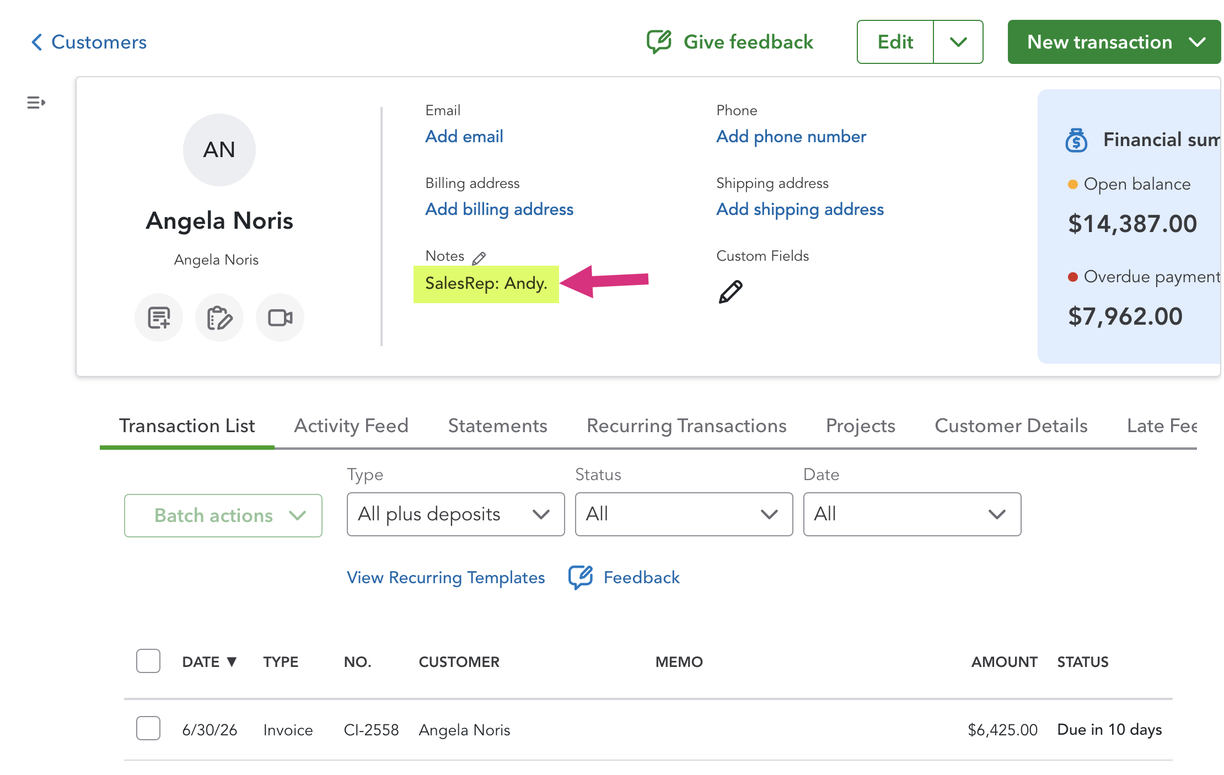
Task: Click the sidebar menu expand icon
Action: (x=36, y=103)
